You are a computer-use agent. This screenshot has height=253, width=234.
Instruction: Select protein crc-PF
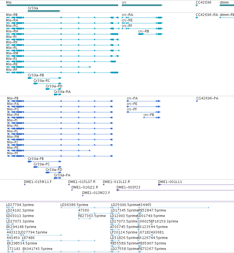coord(132,109)
